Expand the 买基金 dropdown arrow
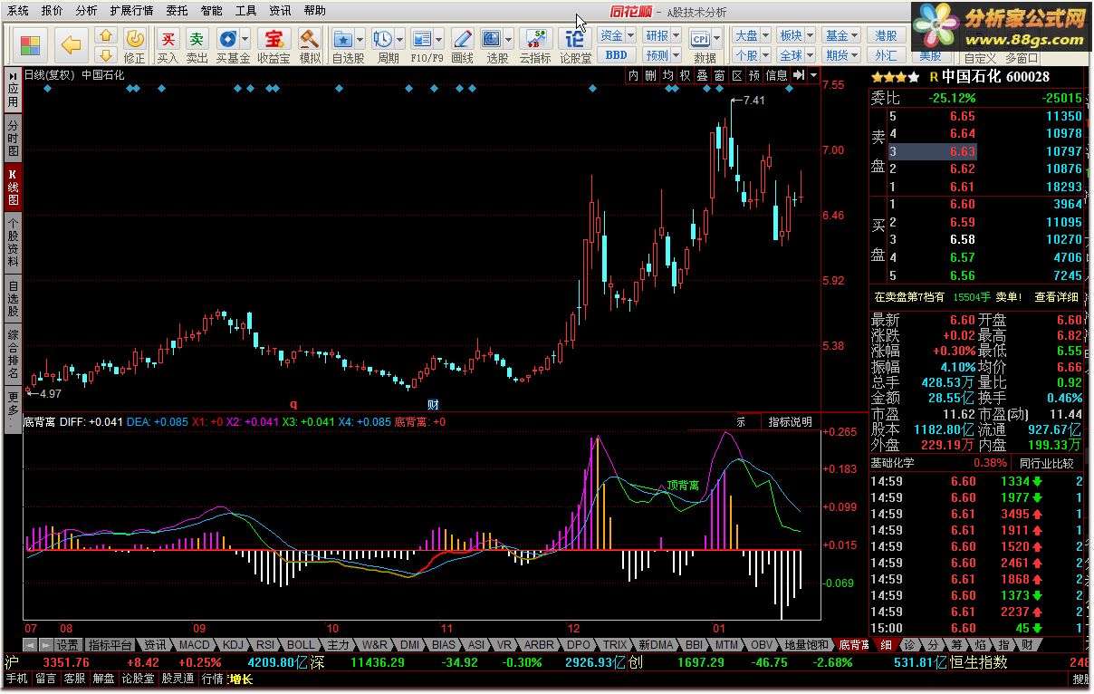This screenshot has height=694, width=1094. point(245,39)
